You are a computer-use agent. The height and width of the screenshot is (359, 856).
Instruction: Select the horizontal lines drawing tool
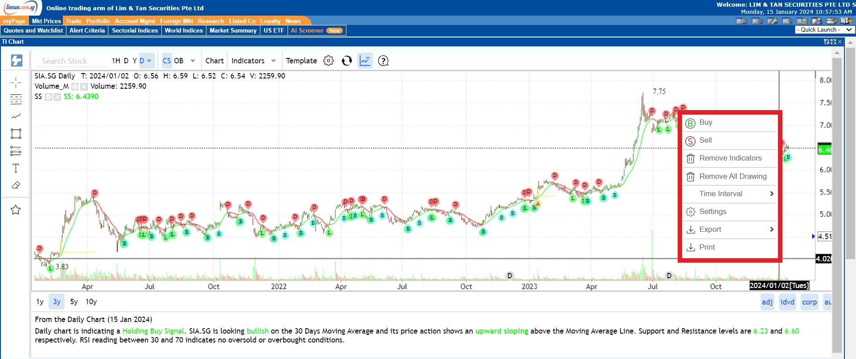[x=16, y=99]
